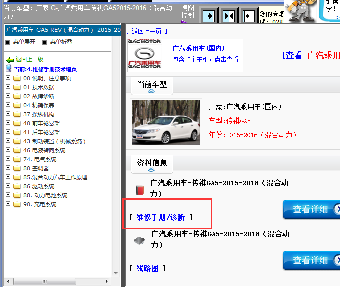Click 查看详细 button for repair manual
The image size is (340, 287).
coord(311,209)
